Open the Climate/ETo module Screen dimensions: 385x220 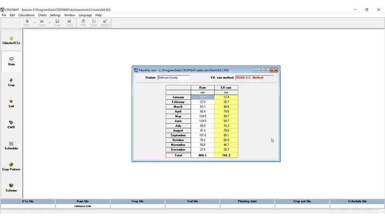coord(11,40)
